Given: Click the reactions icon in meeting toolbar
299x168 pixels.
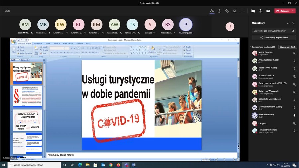Looking at the screenshot, I should pyautogui.click(x=227, y=11).
